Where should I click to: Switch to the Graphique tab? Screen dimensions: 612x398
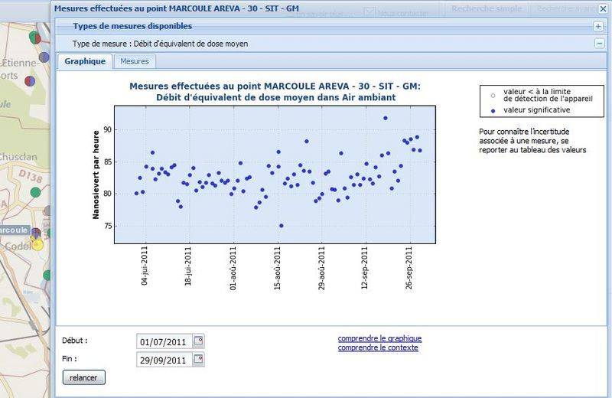[85, 61]
